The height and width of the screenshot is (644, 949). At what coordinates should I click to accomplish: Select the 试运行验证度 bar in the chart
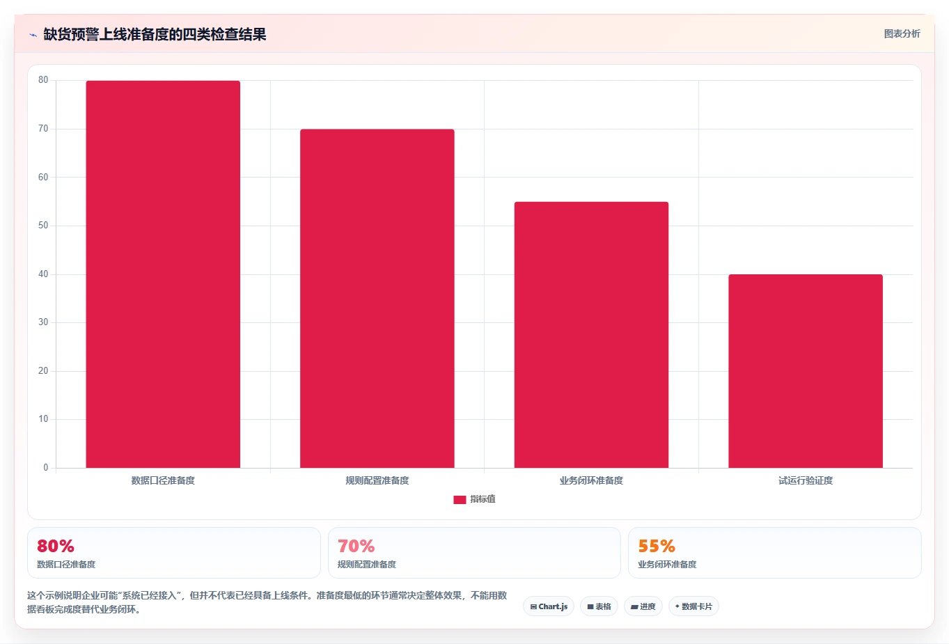806,371
